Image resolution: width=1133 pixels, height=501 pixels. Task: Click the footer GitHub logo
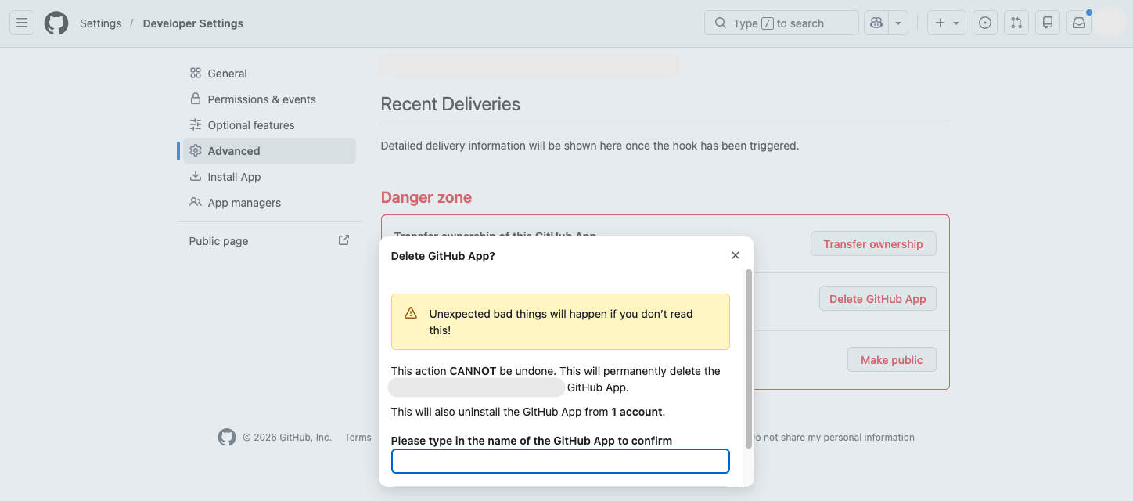pyautogui.click(x=227, y=438)
